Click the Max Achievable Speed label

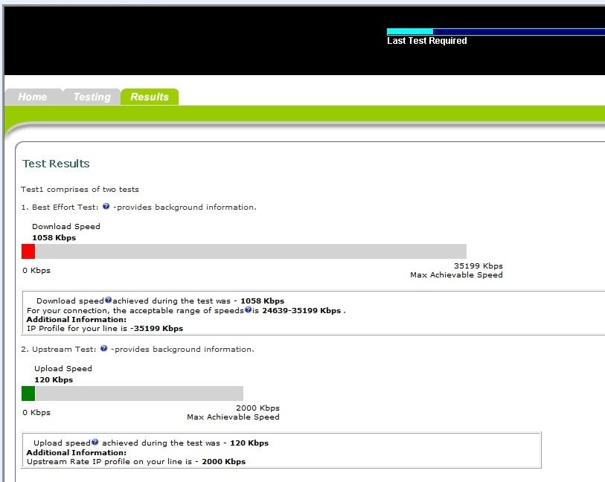[x=455, y=274]
